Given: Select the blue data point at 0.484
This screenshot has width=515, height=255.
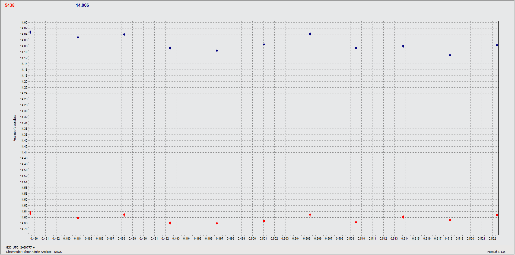Looking at the screenshot, I should tap(78, 37).
